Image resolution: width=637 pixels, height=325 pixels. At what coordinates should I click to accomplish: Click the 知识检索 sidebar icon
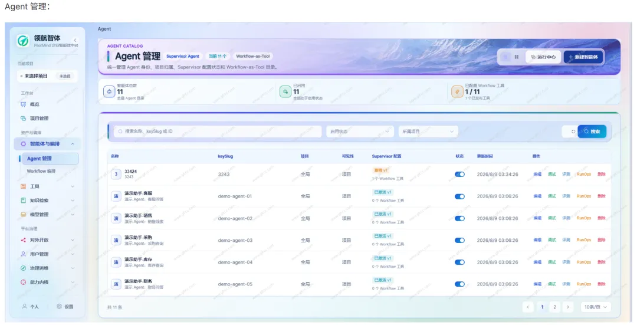pos(23,201)
